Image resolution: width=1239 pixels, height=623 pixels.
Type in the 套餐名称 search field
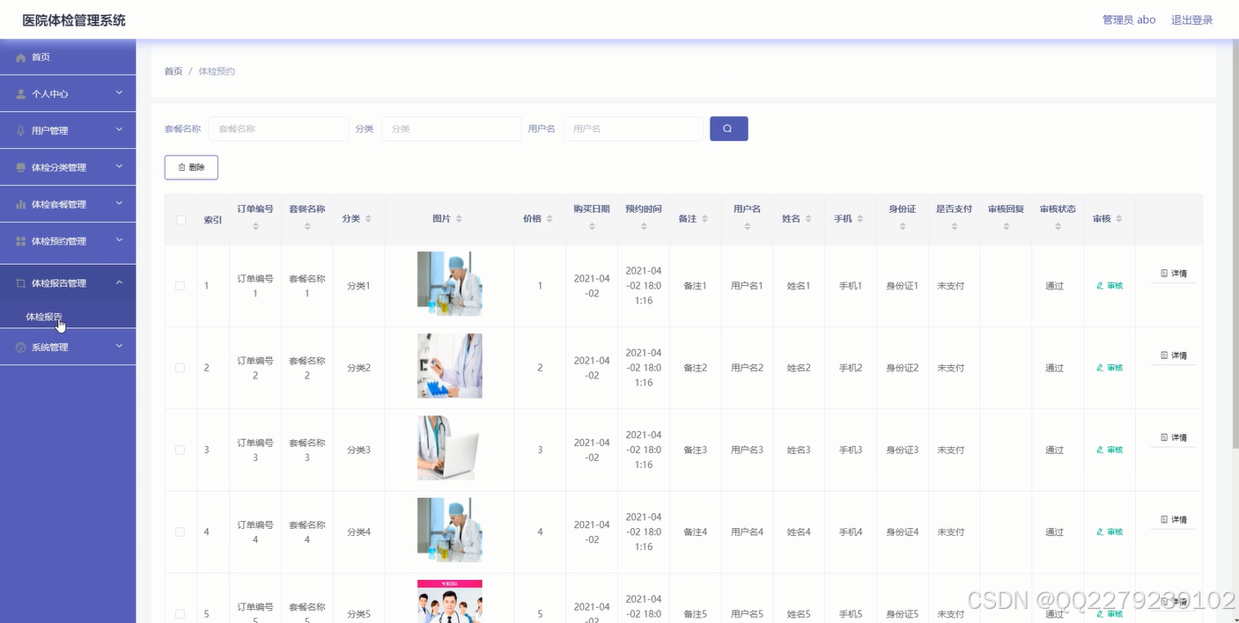pyautogui.click(x=277, y=128)
